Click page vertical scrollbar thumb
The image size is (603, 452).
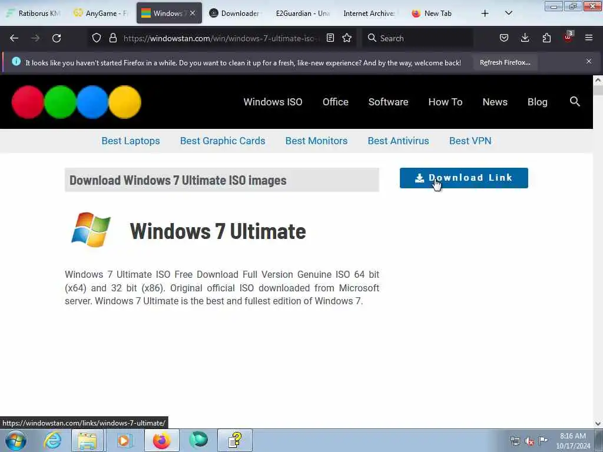point(598,90)
